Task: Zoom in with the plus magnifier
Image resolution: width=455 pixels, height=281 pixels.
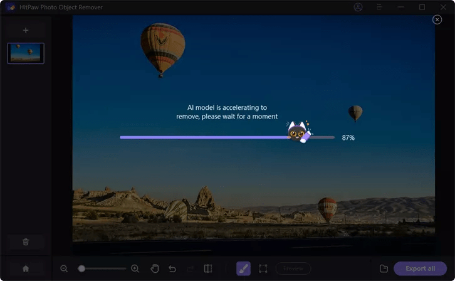Action: [135, 268]
